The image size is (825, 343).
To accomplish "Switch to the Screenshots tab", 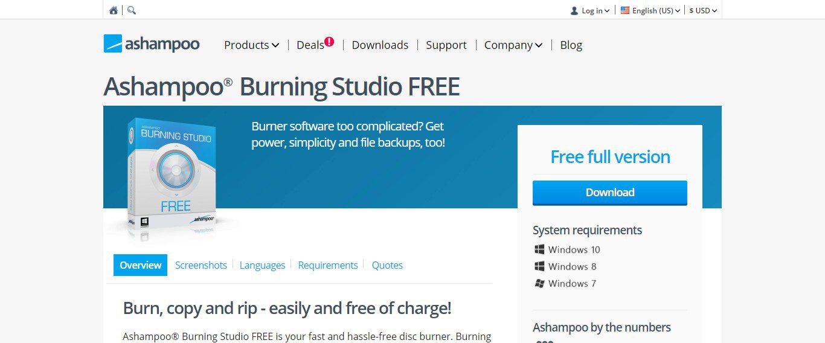I will (201, 265).
